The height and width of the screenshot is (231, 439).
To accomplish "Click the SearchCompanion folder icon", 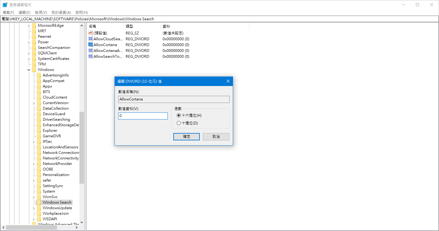I will tap(34, 48).
